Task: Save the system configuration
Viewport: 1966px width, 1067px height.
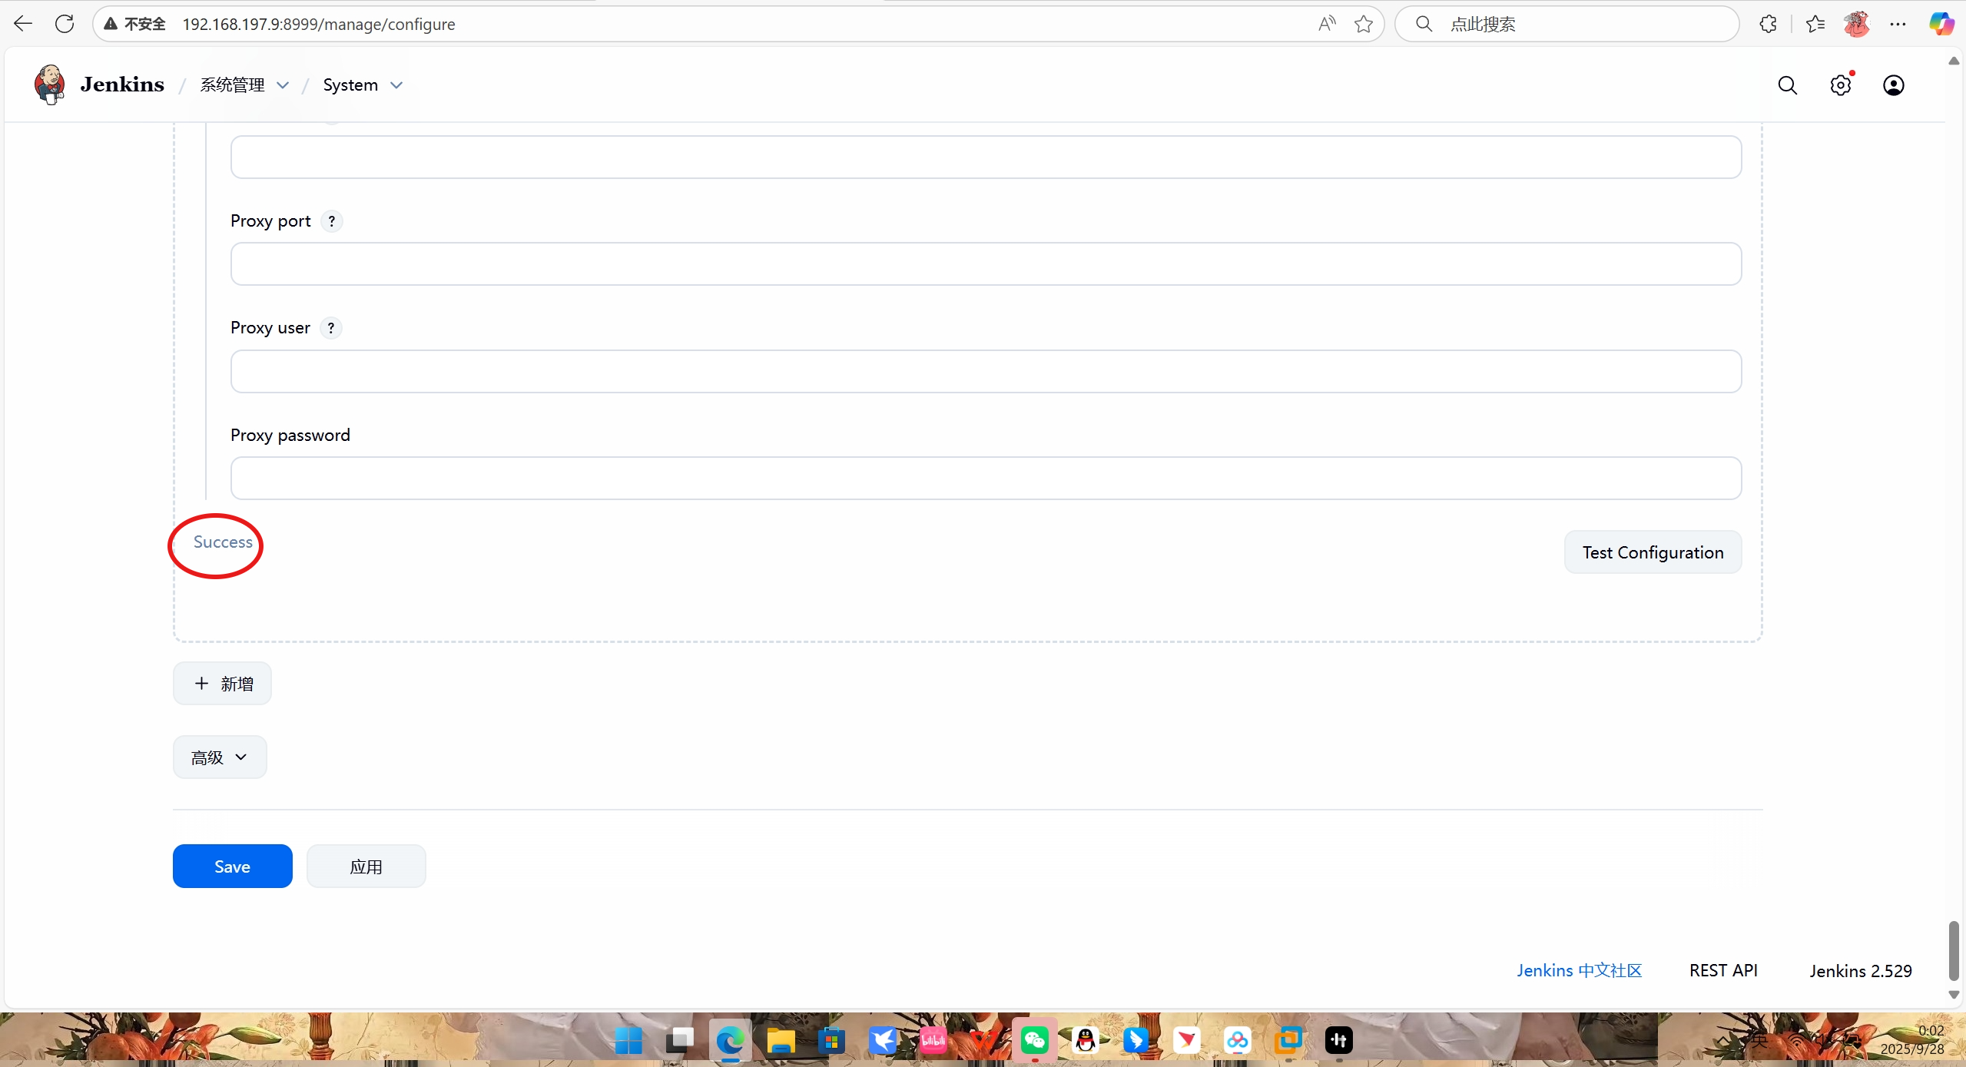Action: tap(232, 867)
